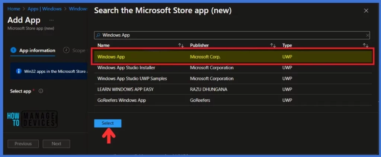This screenshot has height=157, width=381.
Task: Click the Win32 apps info banner icon
Action: 19,71
